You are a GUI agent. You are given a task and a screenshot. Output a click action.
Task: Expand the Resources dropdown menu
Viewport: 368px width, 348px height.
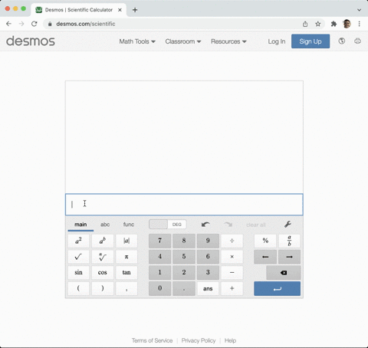(x=228, y=41)
